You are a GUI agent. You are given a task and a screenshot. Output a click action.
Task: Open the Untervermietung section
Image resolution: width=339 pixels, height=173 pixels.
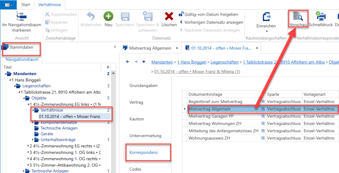[x=146, y=136]
